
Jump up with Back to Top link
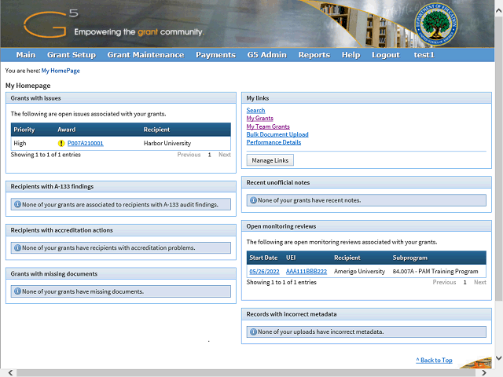tap(434, 361)
